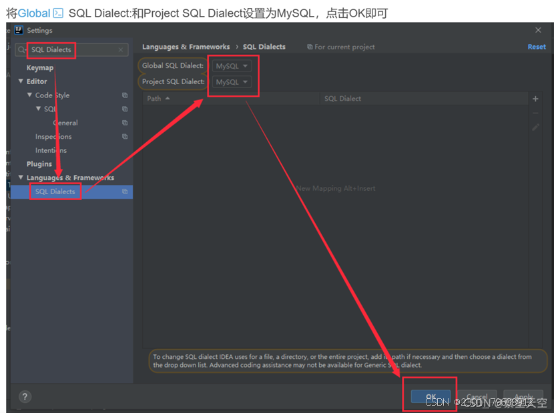Viewport: 554px width, 413px height.
Task: Sort mappings by the Path column header
Action: 154,98
